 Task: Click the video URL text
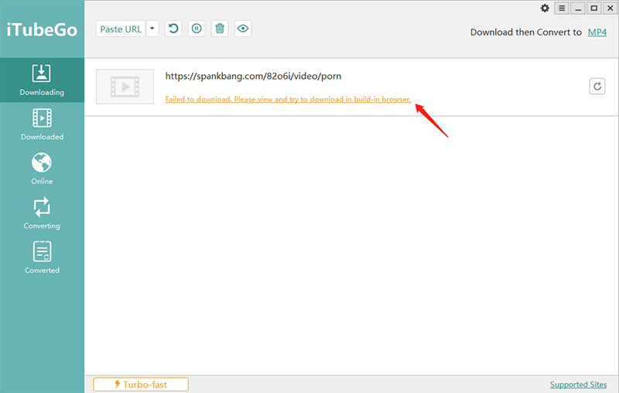(x=253, y=76)
